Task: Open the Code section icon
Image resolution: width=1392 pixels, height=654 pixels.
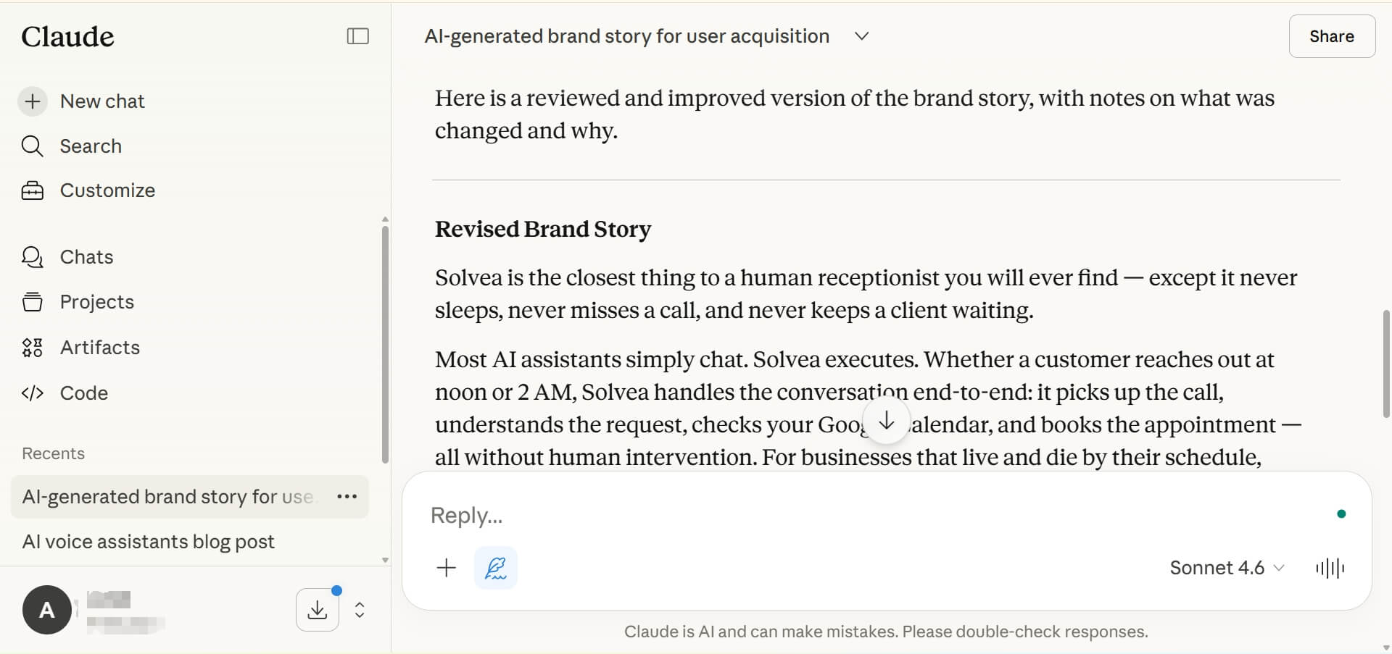Action: (x=32, y=393)
